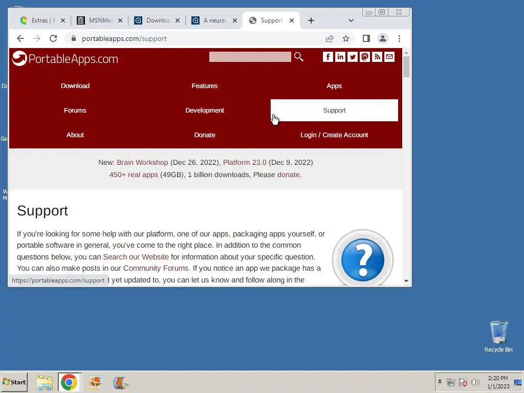
Task: Click the taskbar clock
Action: point(498,382)
